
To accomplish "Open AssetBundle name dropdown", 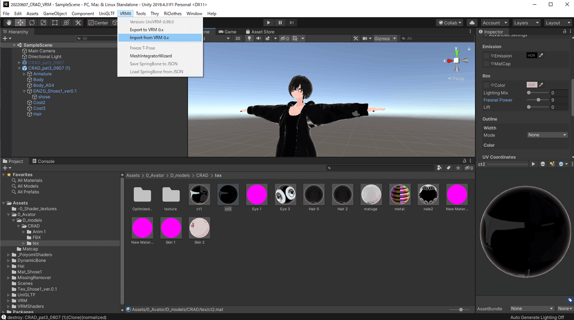I will tap(532, 309).
